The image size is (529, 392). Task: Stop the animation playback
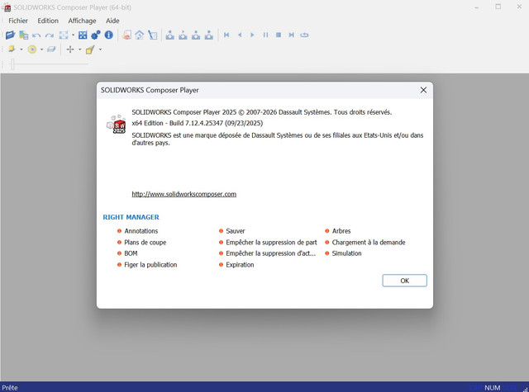279,35
